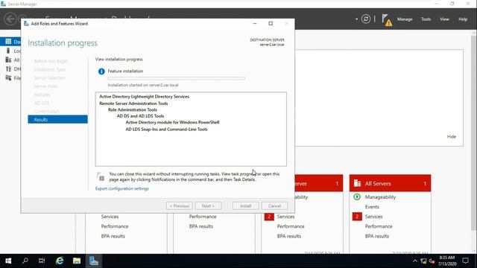
Task: Launch Internet Explorer from taskbar
Action: click(60, 261)
